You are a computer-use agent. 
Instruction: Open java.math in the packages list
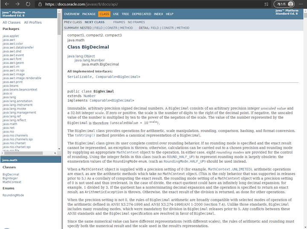point(10,124)
